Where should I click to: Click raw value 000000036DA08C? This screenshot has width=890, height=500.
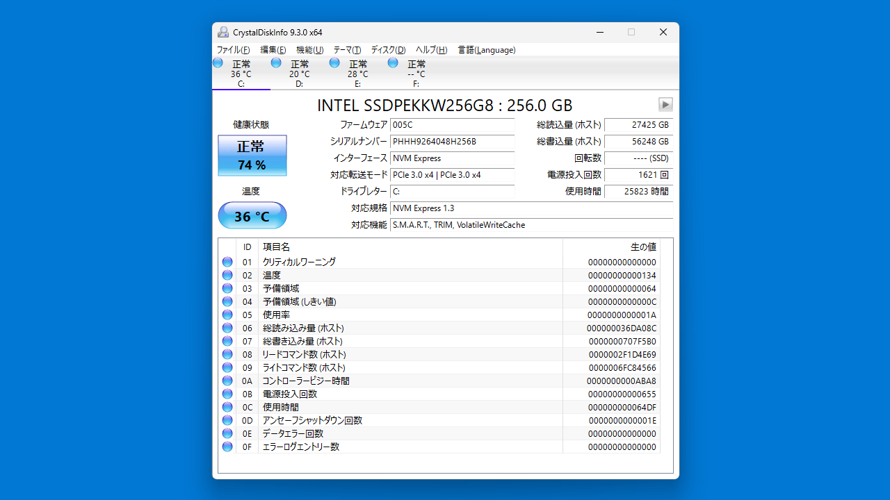click(x=622, y=328)
